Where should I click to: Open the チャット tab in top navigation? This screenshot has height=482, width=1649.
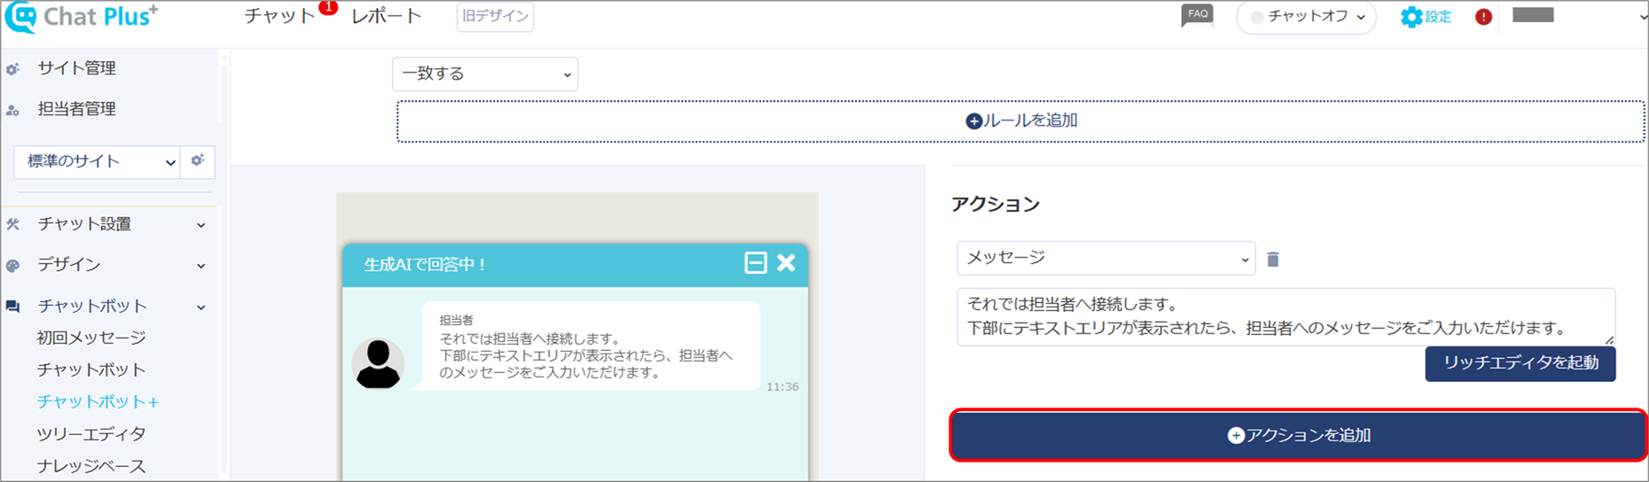tap(280, 16)
